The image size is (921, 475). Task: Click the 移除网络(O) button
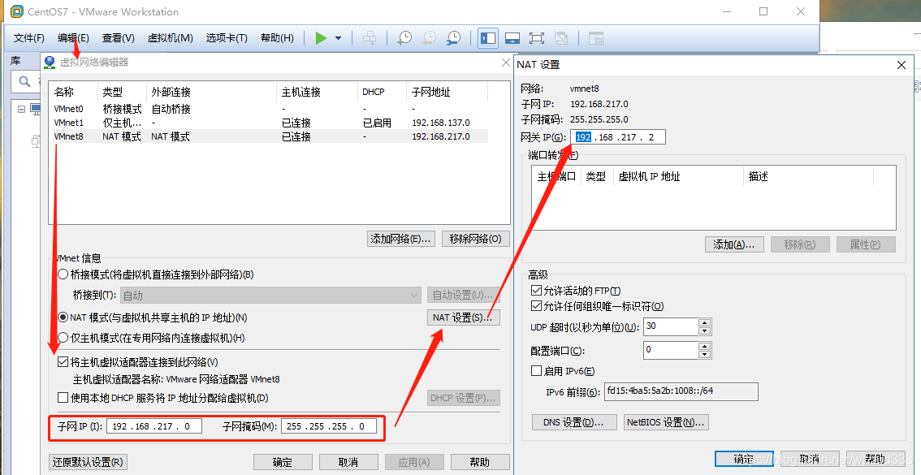476,239
